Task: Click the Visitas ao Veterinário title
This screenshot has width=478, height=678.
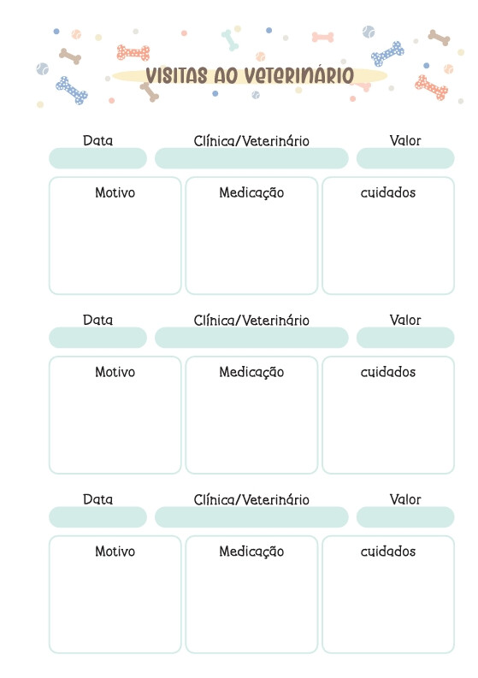Action: click(x=250, y=76)
